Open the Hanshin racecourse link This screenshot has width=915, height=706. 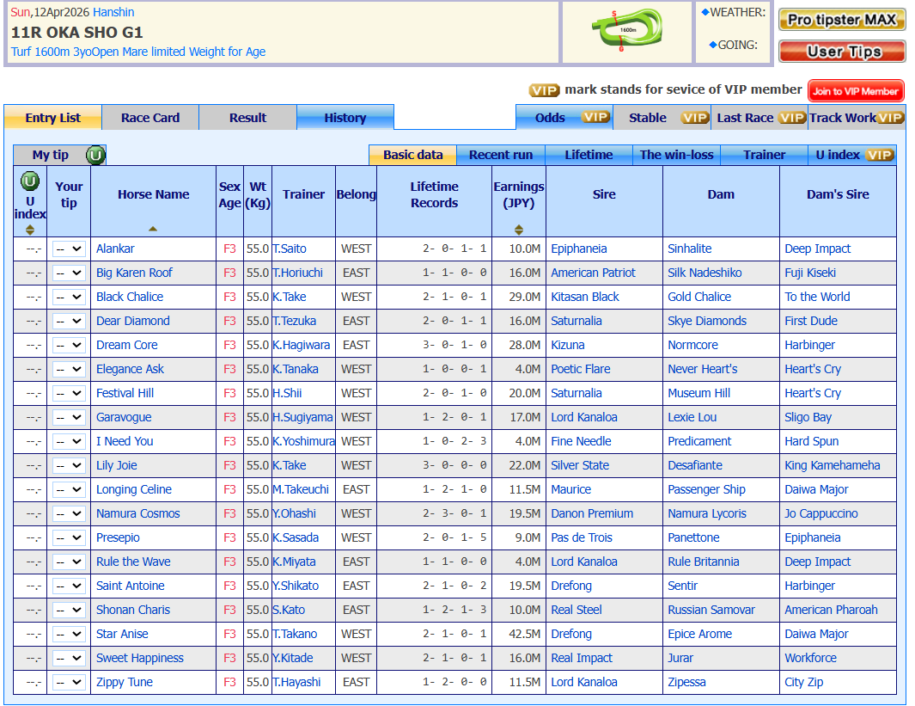pos(113,12)
